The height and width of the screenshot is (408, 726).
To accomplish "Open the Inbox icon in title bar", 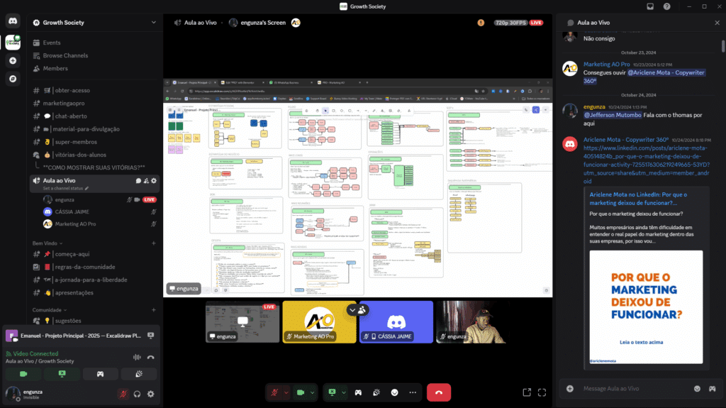I will click(650, 6).
